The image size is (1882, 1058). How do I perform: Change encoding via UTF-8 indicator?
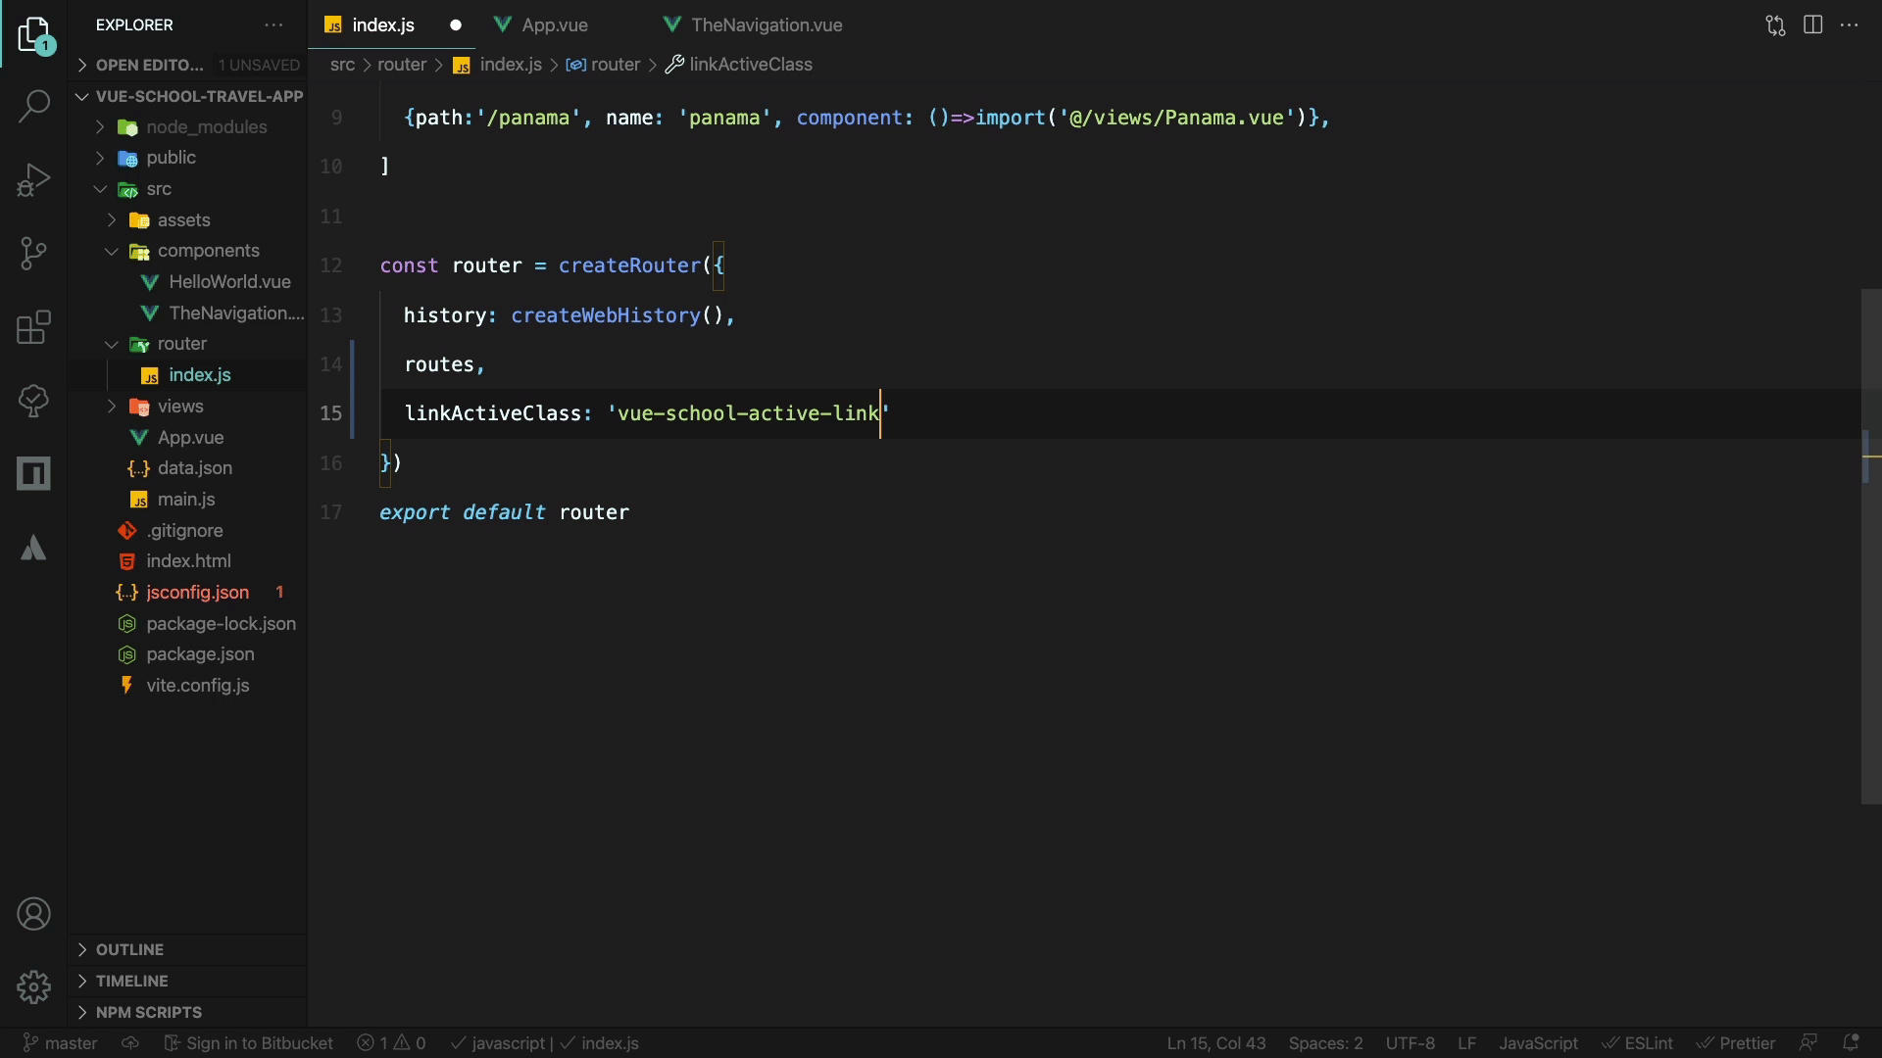tap(1410, 1043)
